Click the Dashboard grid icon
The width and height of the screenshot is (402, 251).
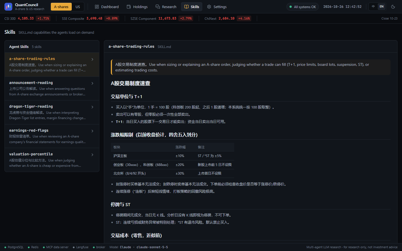pyautogui.click(x=97, y=7)
